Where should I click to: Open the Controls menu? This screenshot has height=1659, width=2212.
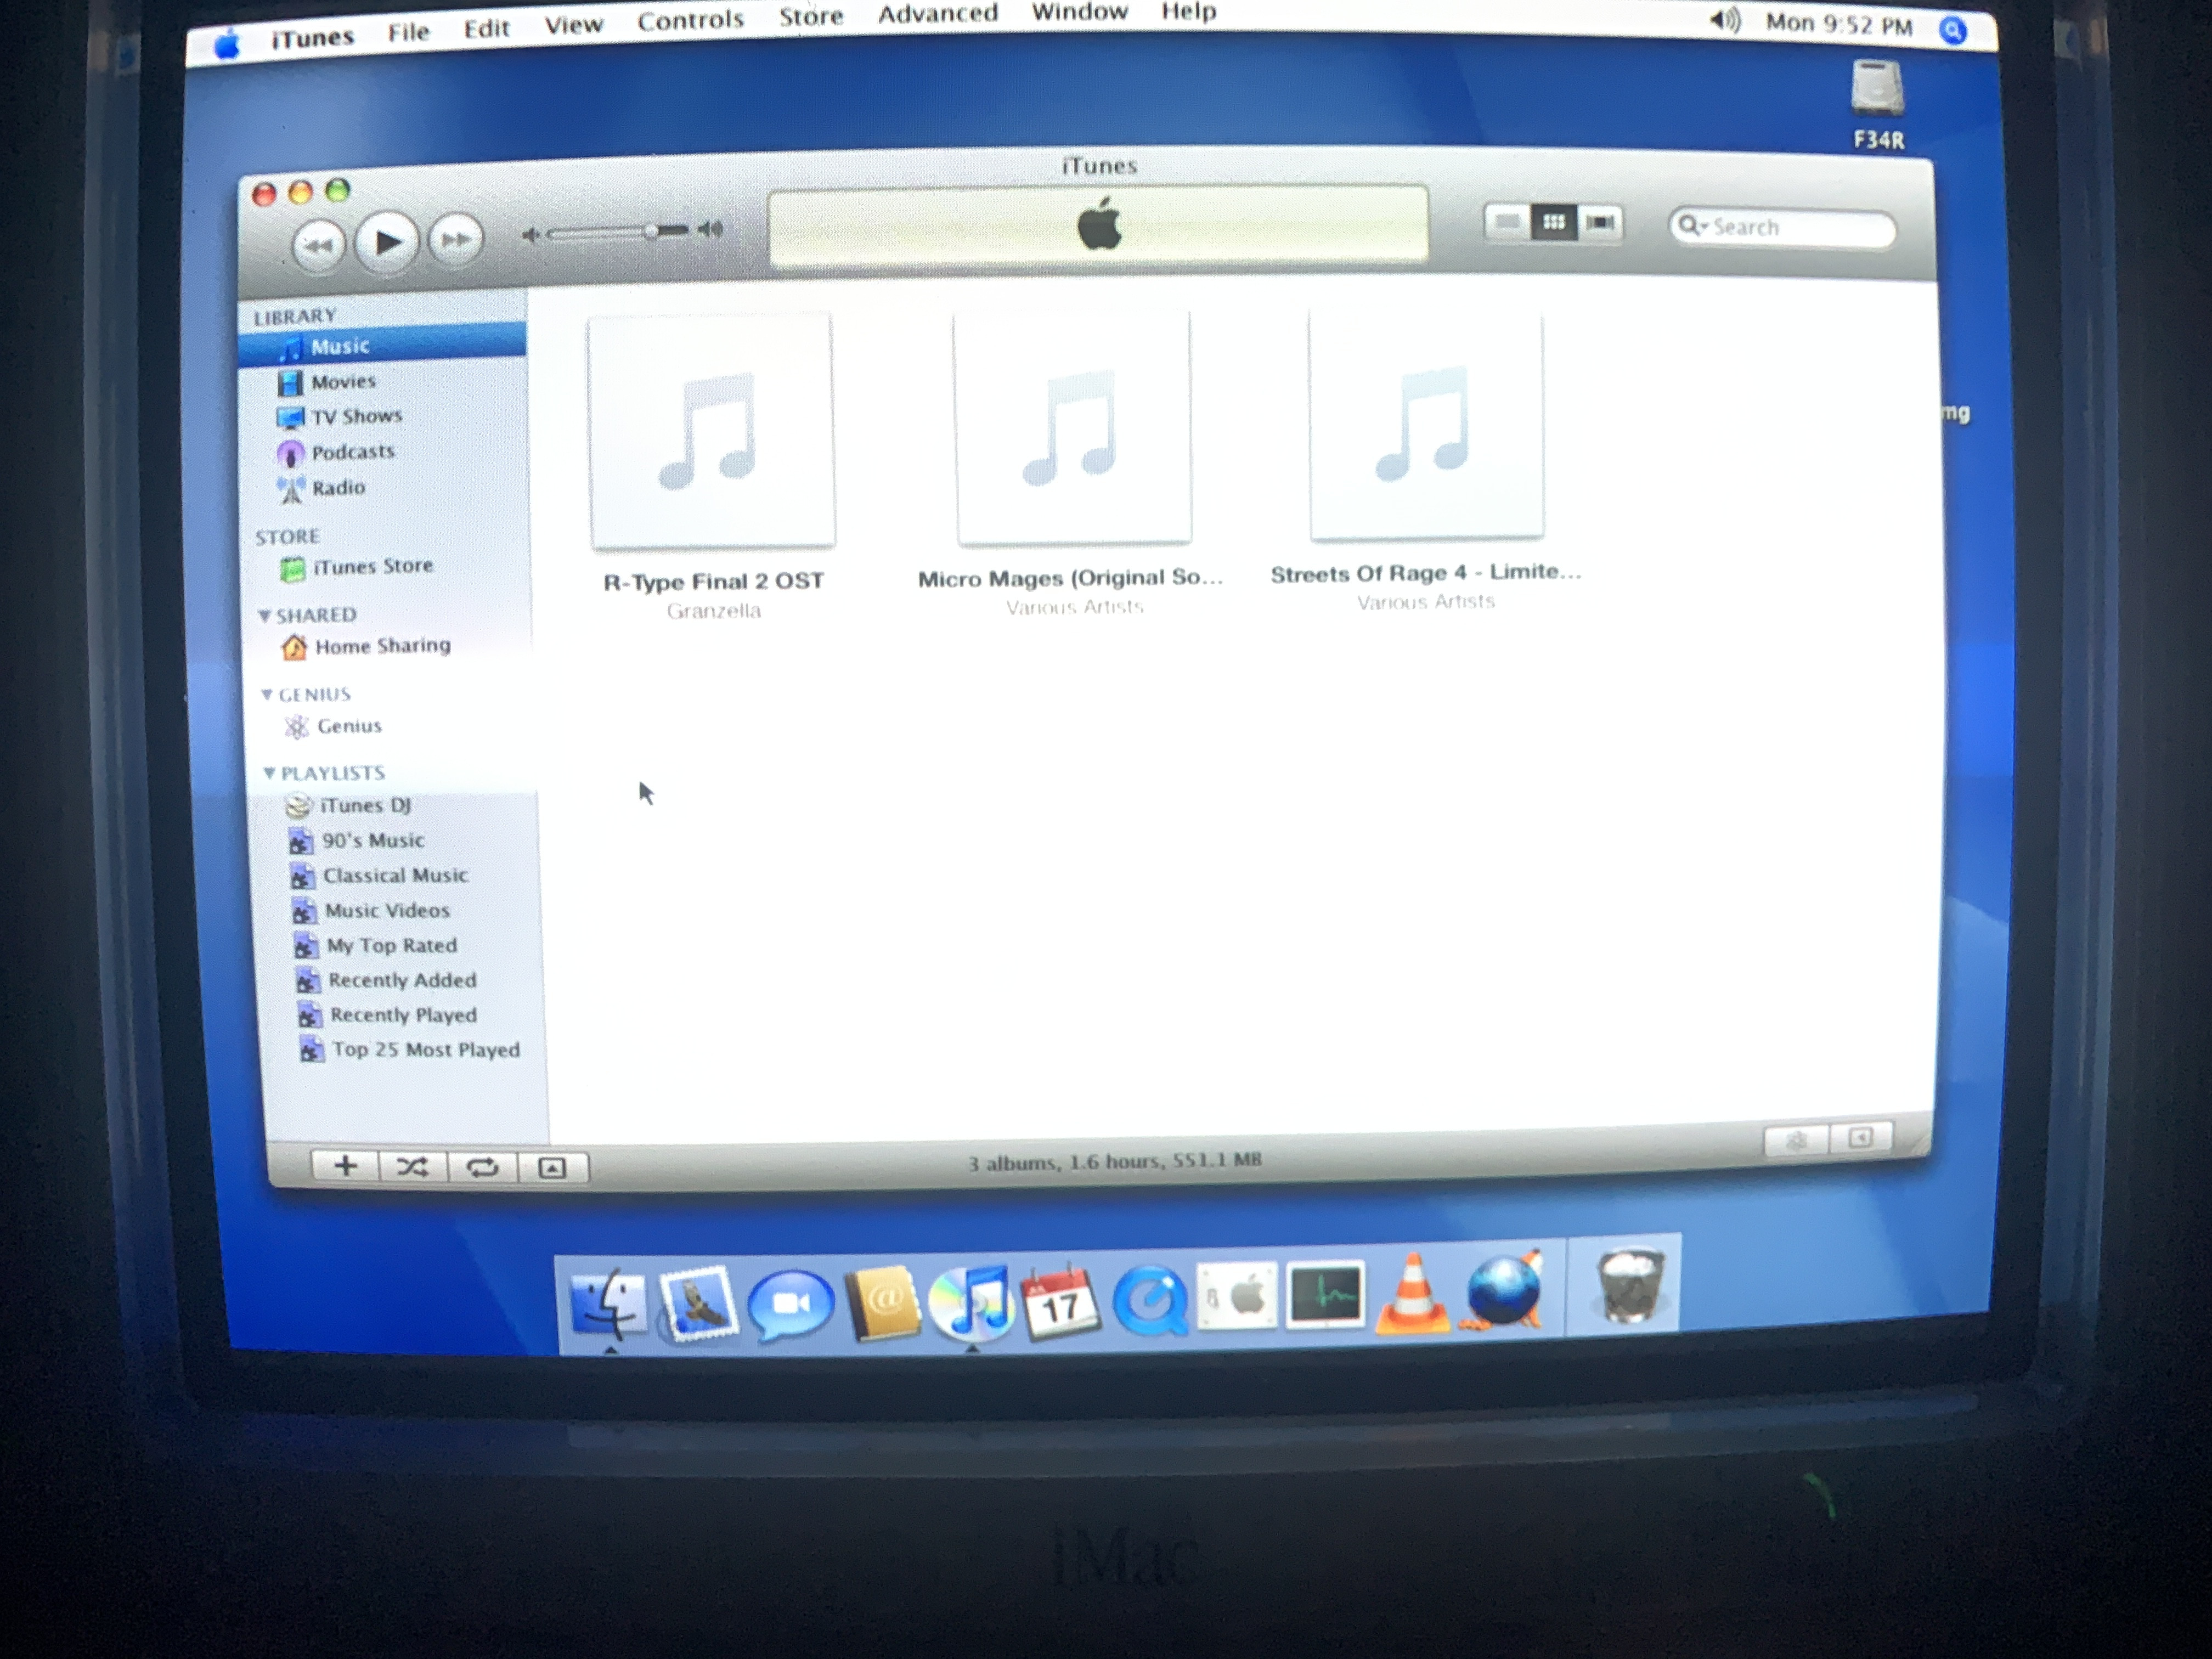coord(690,20)
